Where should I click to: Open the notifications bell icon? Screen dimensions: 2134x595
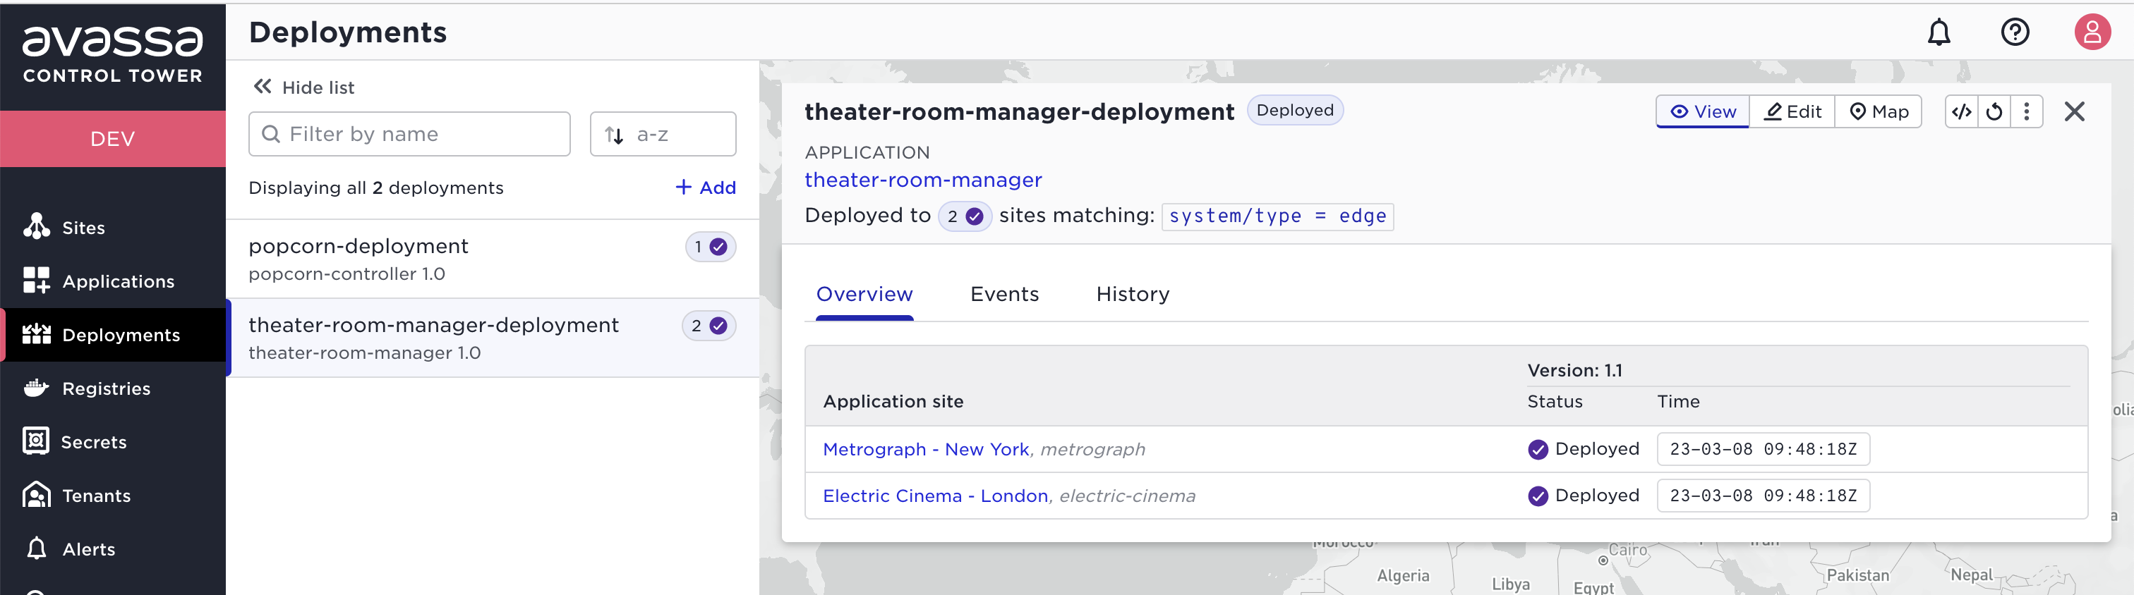[x=1939, y=32]
